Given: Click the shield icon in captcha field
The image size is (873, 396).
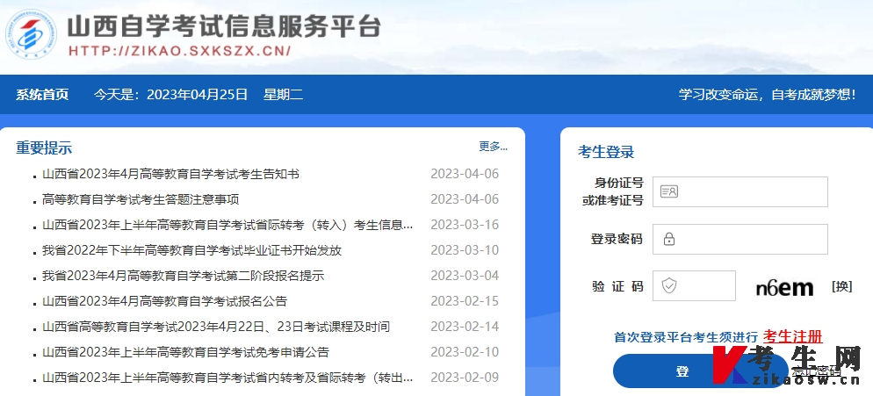Looking at the screenshot, I should click(x=668, y=285).
